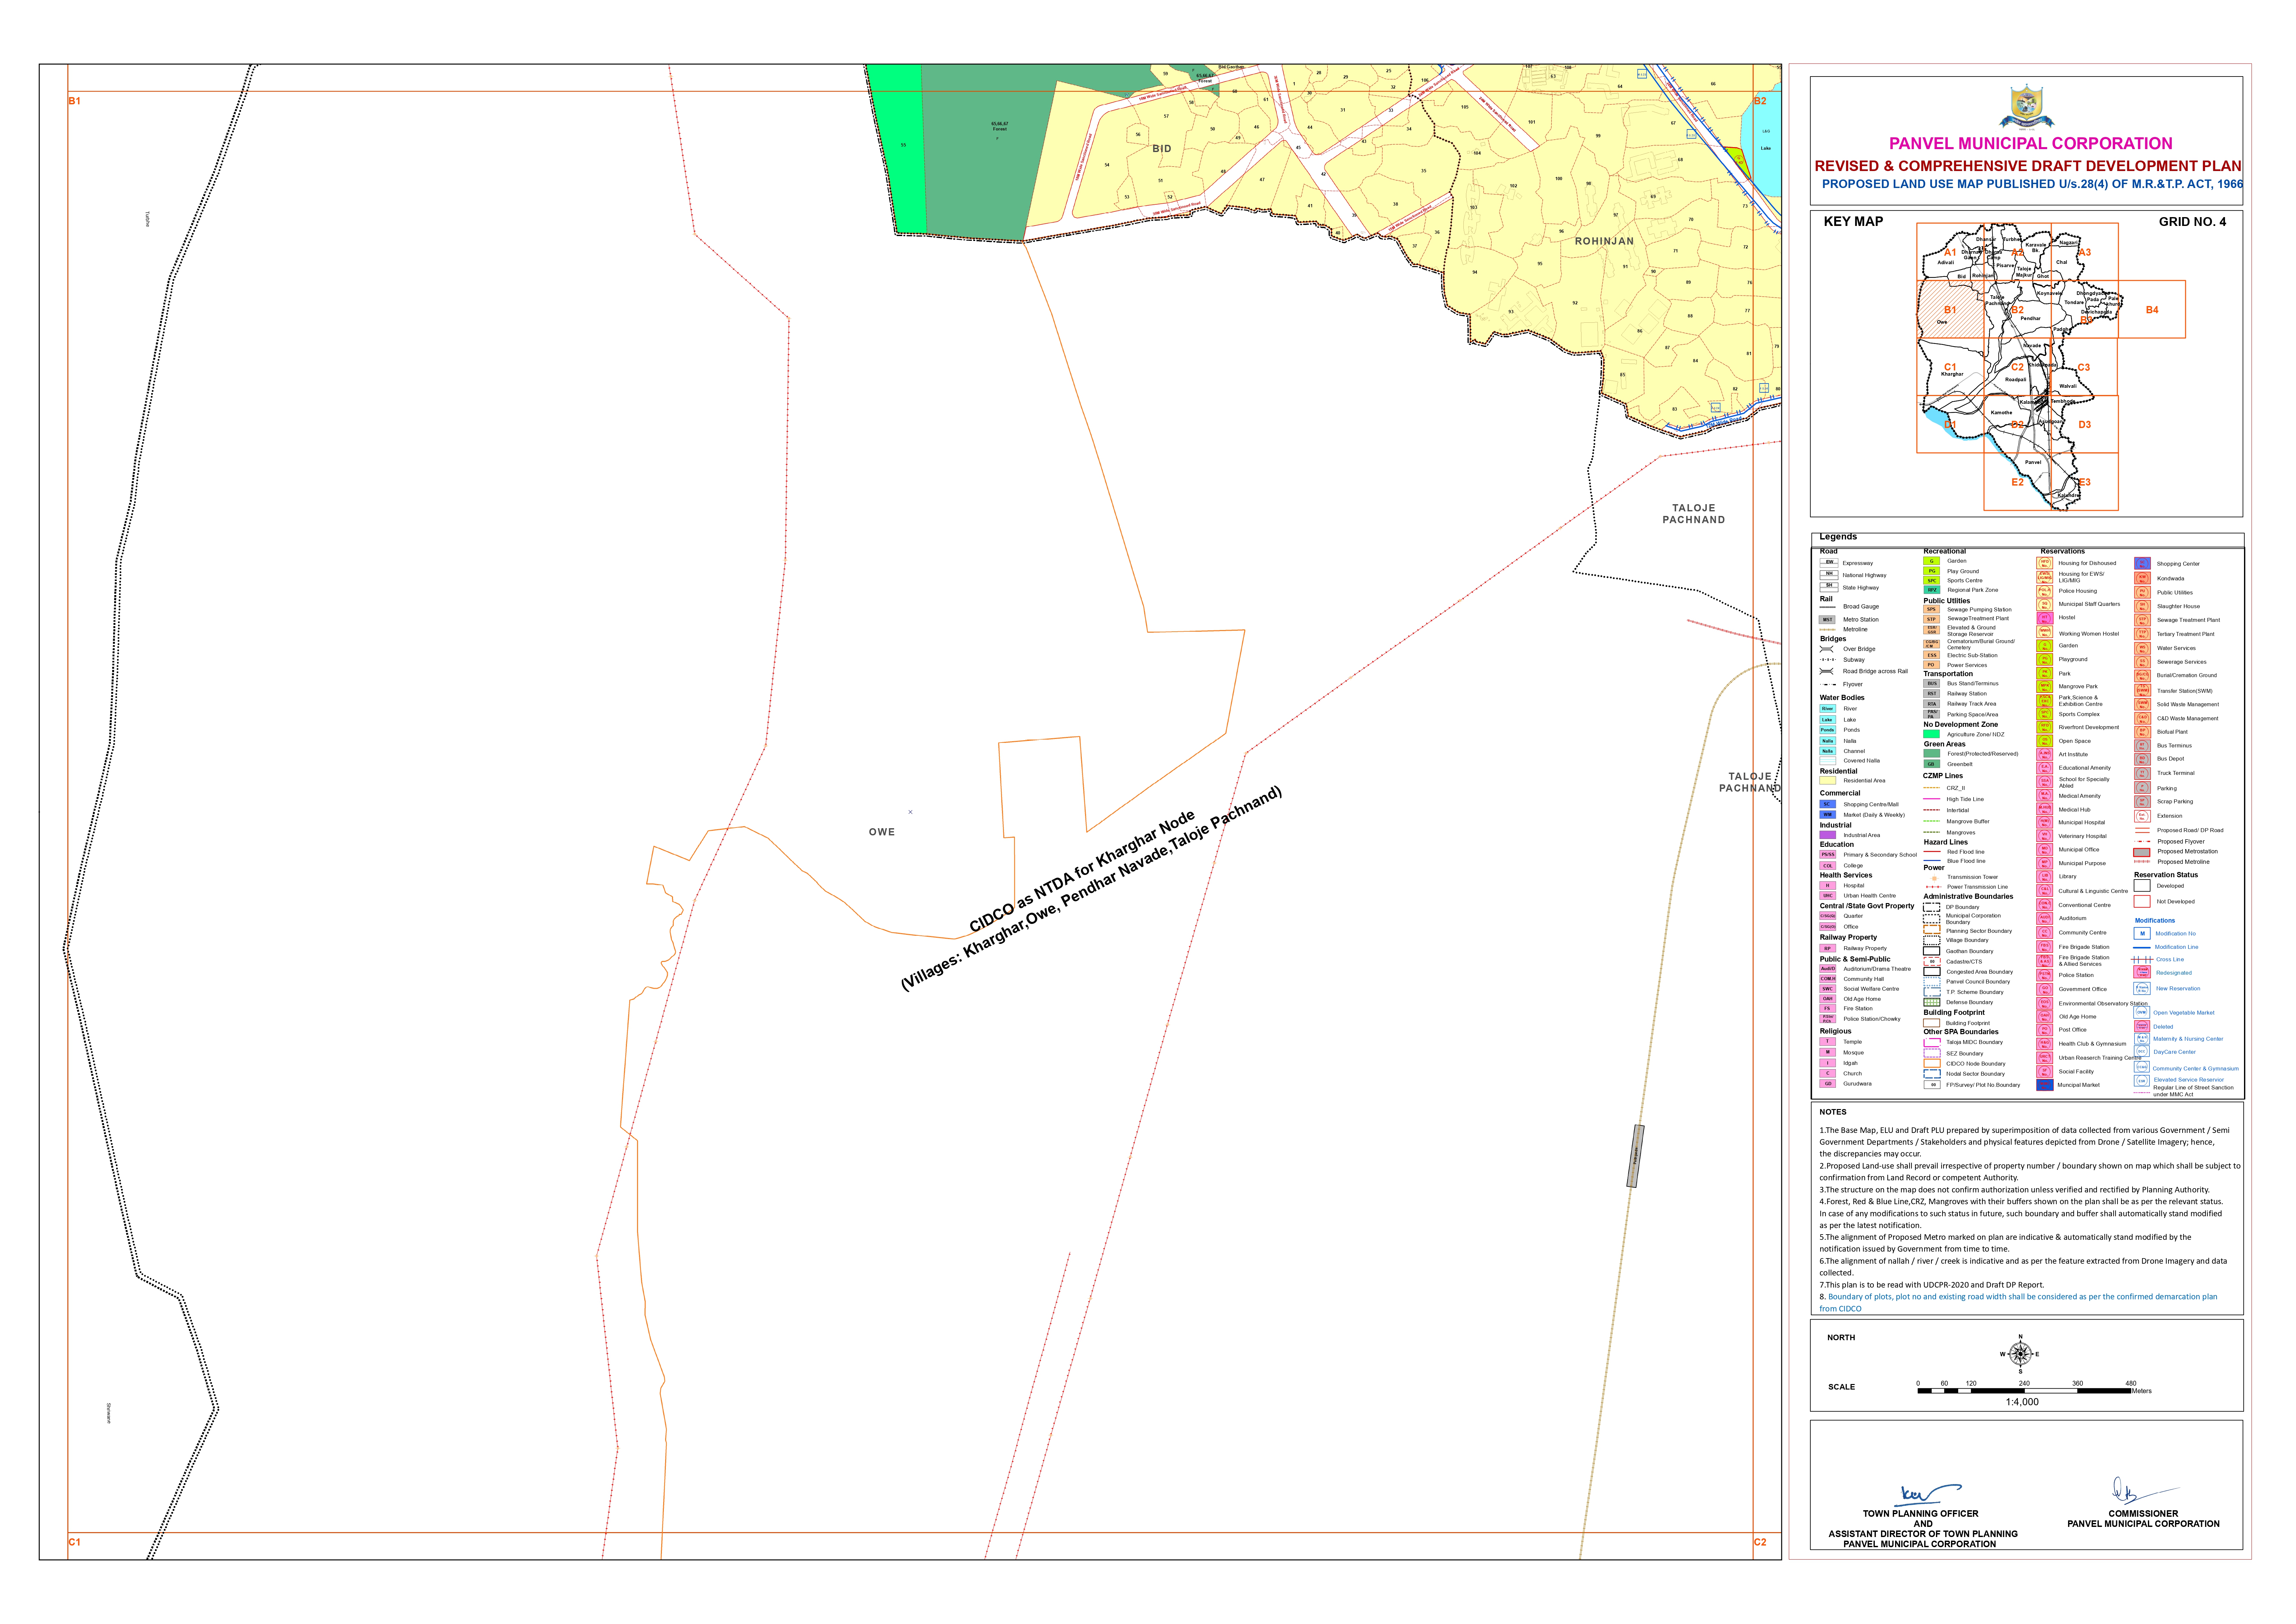
Task: Click the north arrow compass rose
Action: tap(2020, 1354)
